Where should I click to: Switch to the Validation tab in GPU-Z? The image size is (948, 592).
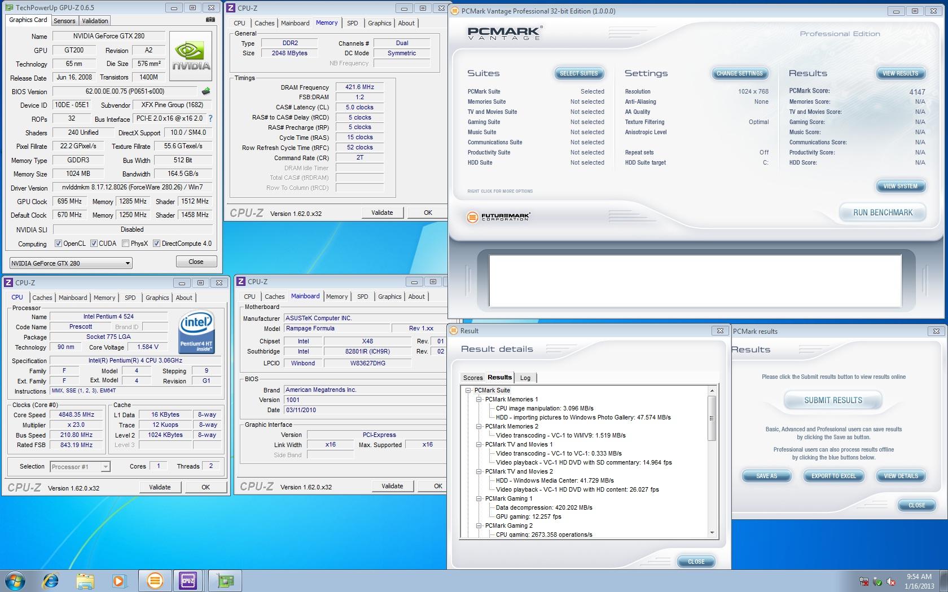point(95,21)
